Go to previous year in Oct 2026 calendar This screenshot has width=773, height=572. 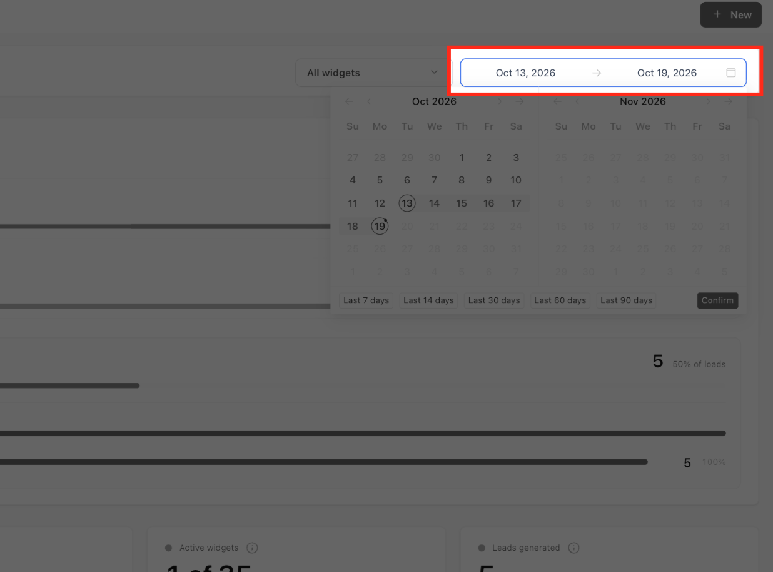[349, 101]
